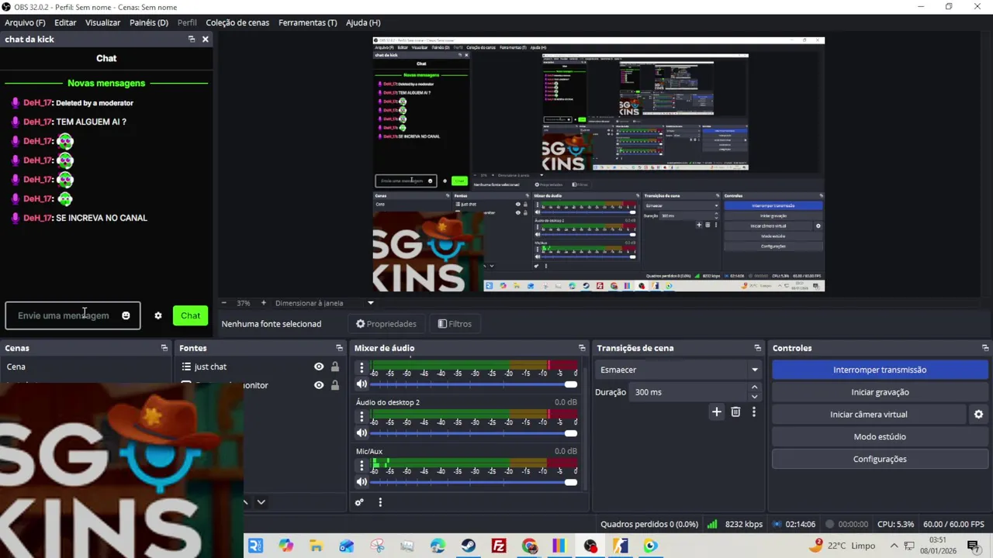Image resolution: width=993 pixels, height=558 pixels.
Task: Increase transition Duração with up arrow
Action: pos(755,388)
